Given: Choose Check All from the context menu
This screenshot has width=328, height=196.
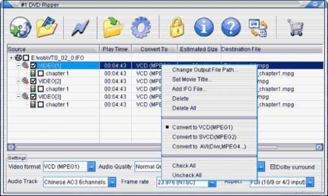Looking at the screenshot, I should coord(209,166).
